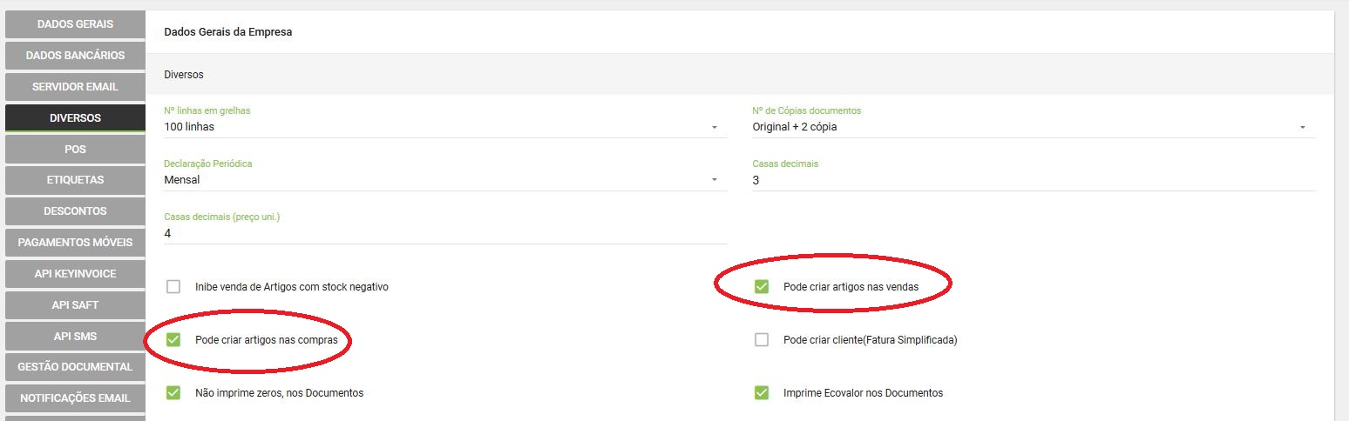The width and height of the screenshot is (1349, 421).
Task: Open the API SMS section
Action: (75, 337)
